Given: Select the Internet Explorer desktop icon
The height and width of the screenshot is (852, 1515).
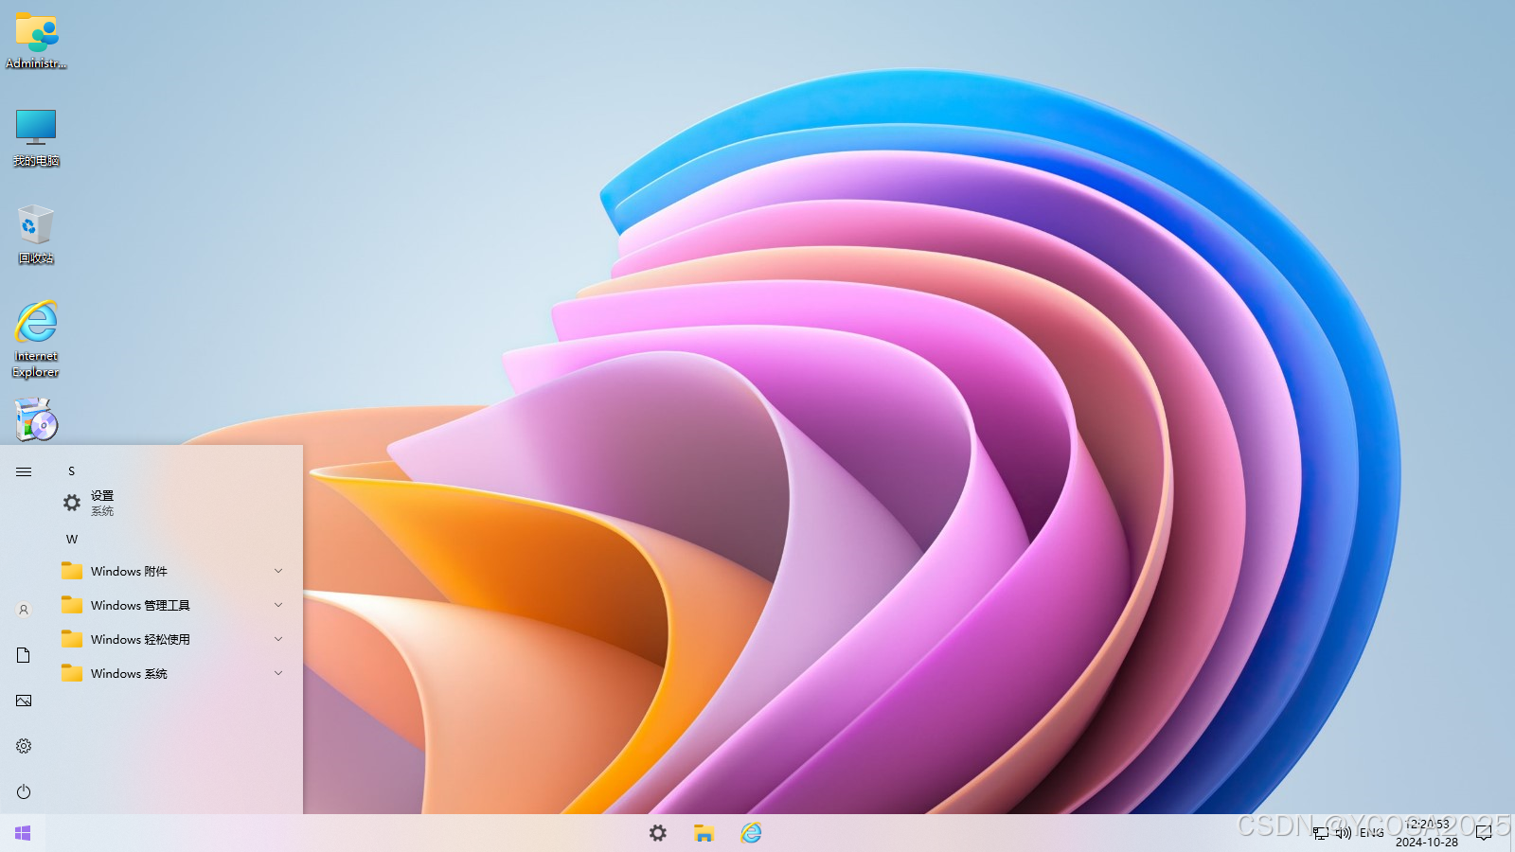Looking at the screenshot, I should 36,339.
